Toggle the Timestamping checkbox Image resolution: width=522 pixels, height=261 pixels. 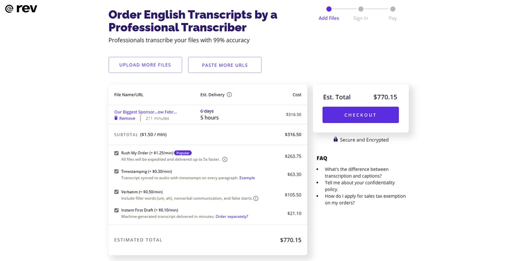pos(117,172)
